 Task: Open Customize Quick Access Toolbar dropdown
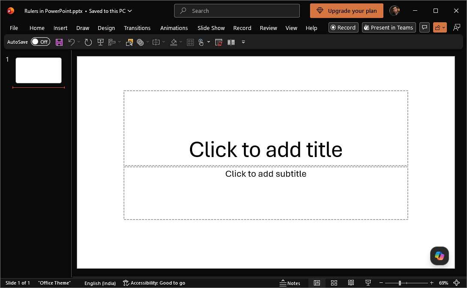pyautogui.click(x=243, y=42)
